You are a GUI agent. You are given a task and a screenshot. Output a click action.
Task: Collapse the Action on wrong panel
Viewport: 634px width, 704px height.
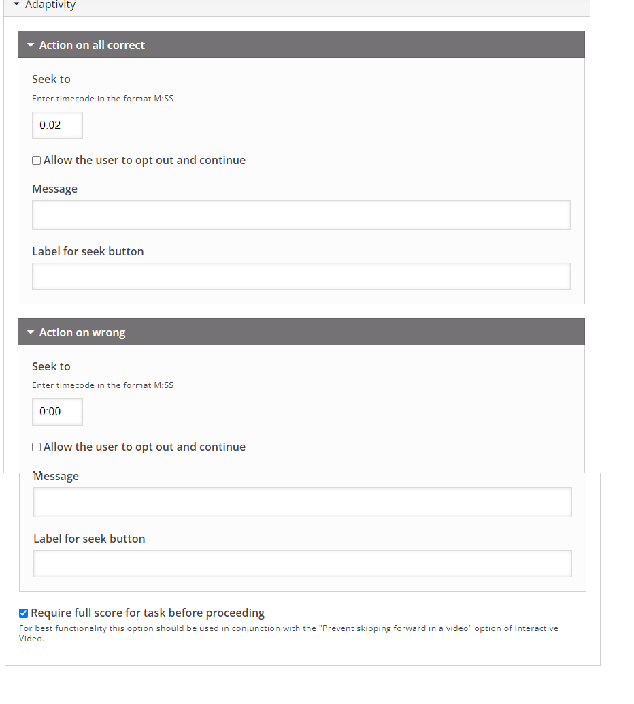click(301, 332)
